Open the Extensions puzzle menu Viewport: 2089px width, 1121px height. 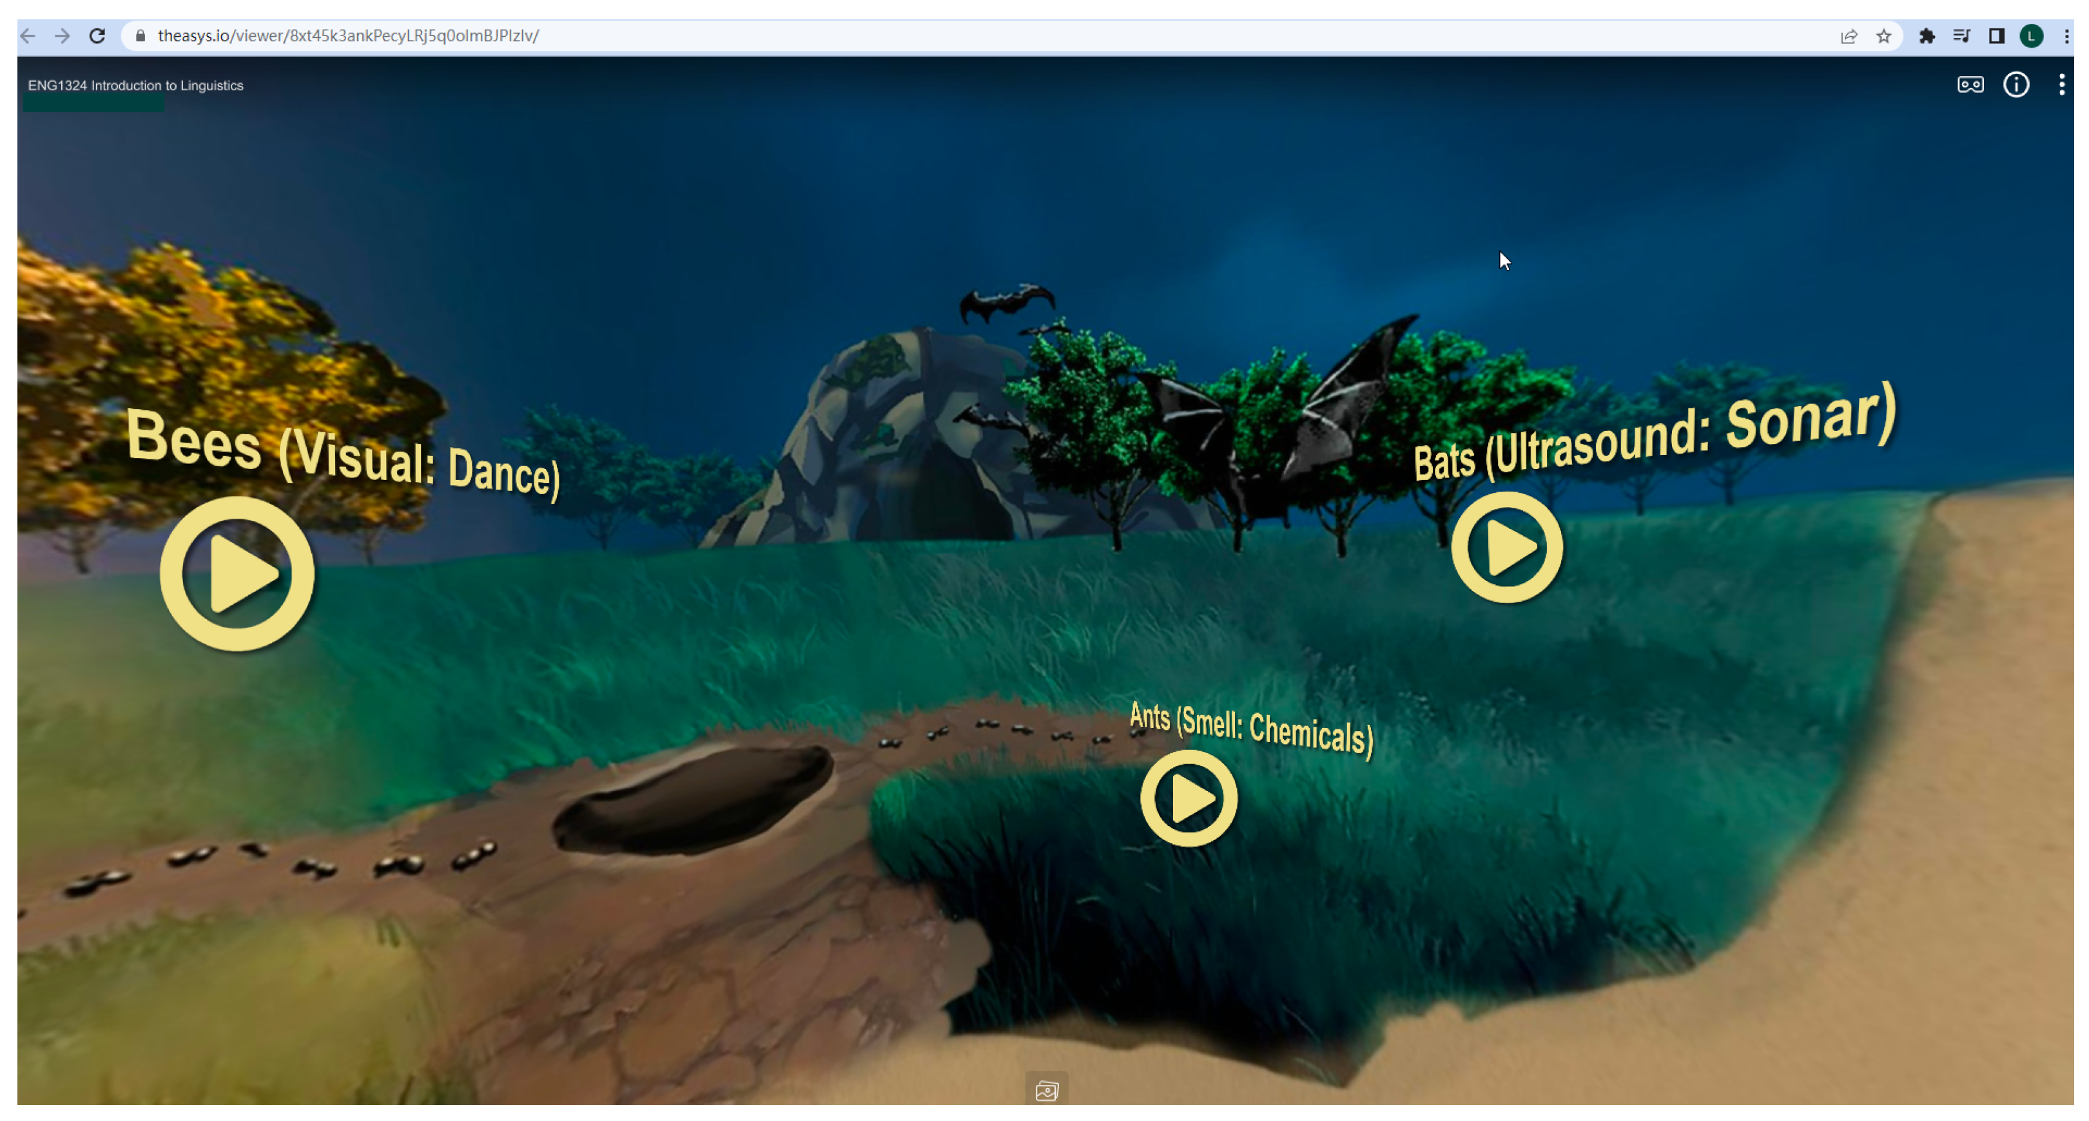pos(1927,35)
